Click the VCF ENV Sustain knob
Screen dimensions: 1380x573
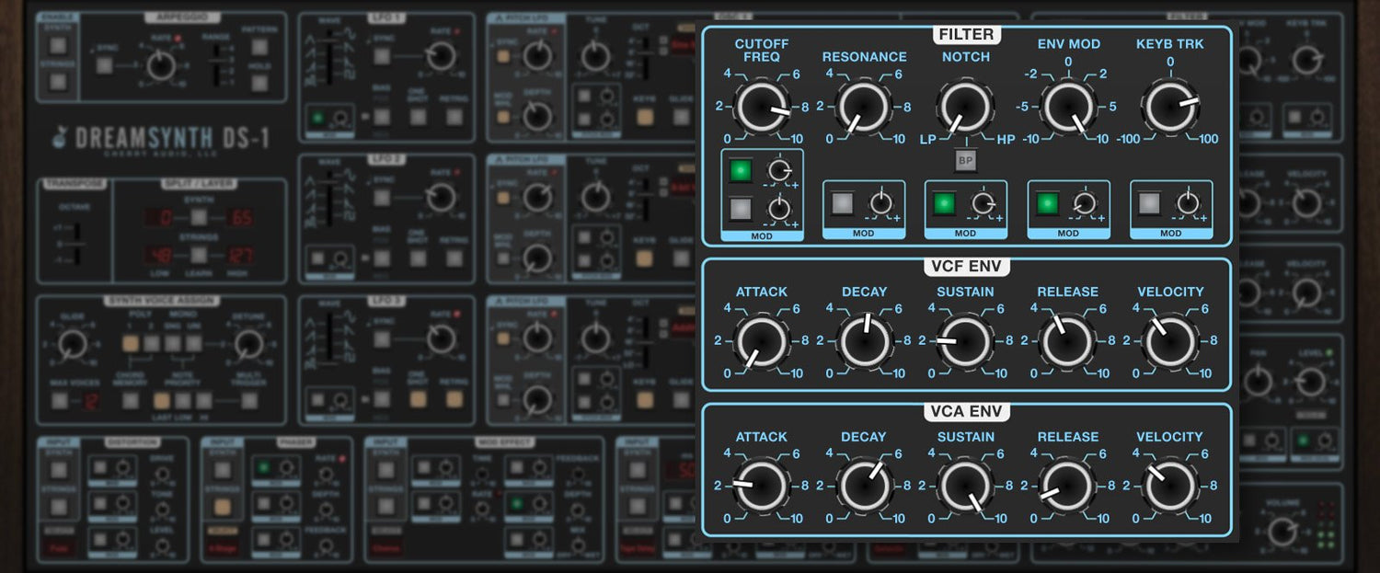coord(965,342)
